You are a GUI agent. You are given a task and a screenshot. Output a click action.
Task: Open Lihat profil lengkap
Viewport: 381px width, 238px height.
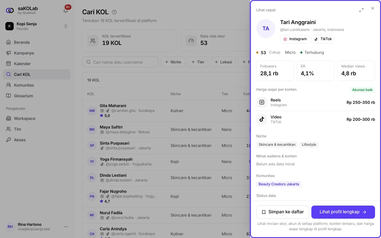point(343,212)
